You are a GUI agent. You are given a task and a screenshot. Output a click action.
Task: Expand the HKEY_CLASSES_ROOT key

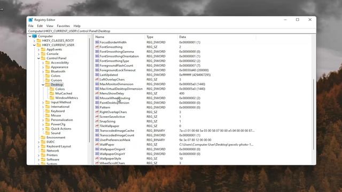pyautogui.click(x=34, y=41)
